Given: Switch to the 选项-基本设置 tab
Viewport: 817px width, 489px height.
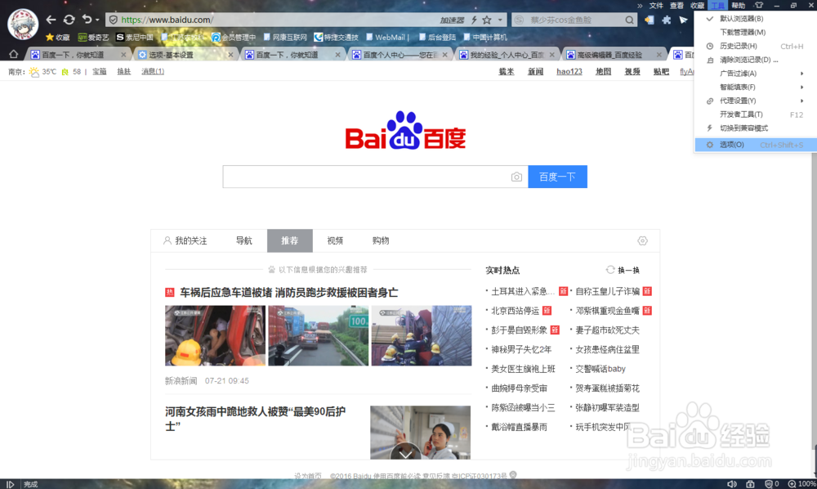Looking at the screenshot, I should pos(185,54).
